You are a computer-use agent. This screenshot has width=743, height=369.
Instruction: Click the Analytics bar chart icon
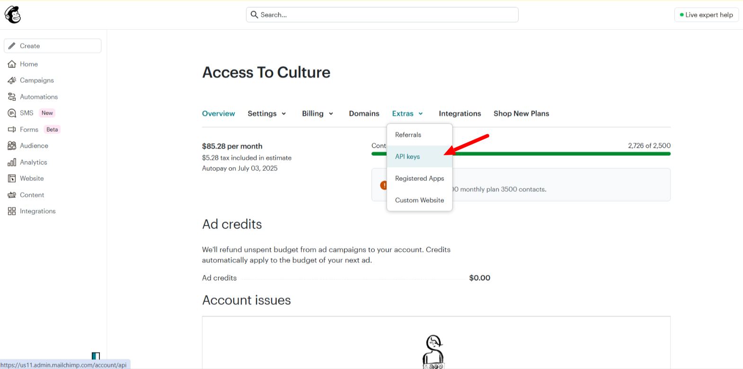click(x=12, y=162)
